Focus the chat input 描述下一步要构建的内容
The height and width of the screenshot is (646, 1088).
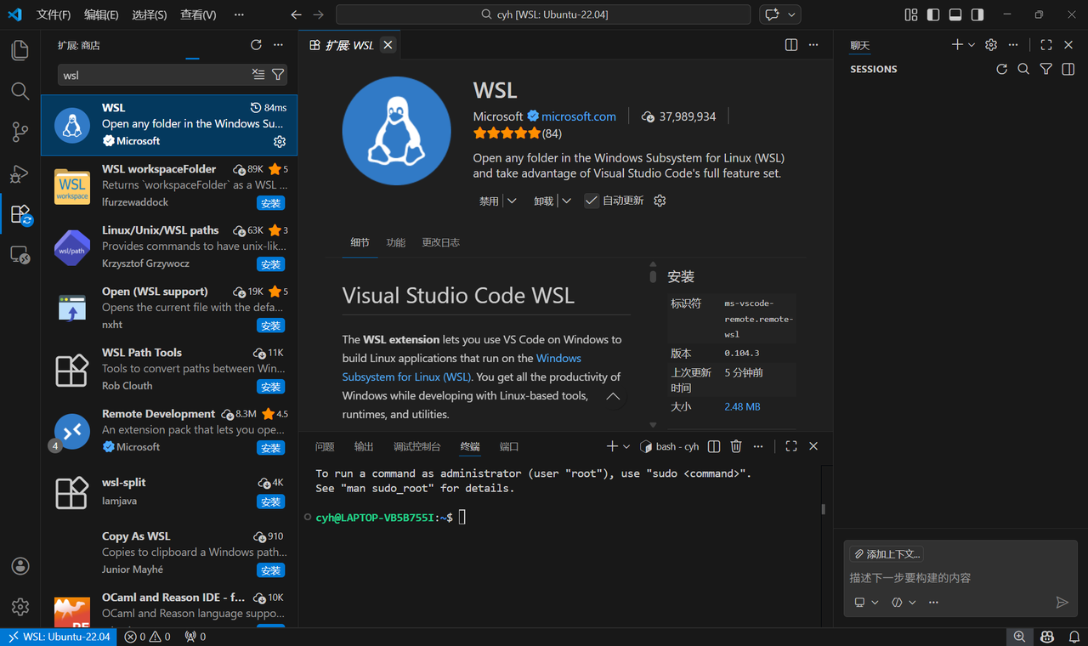(960, 578)
